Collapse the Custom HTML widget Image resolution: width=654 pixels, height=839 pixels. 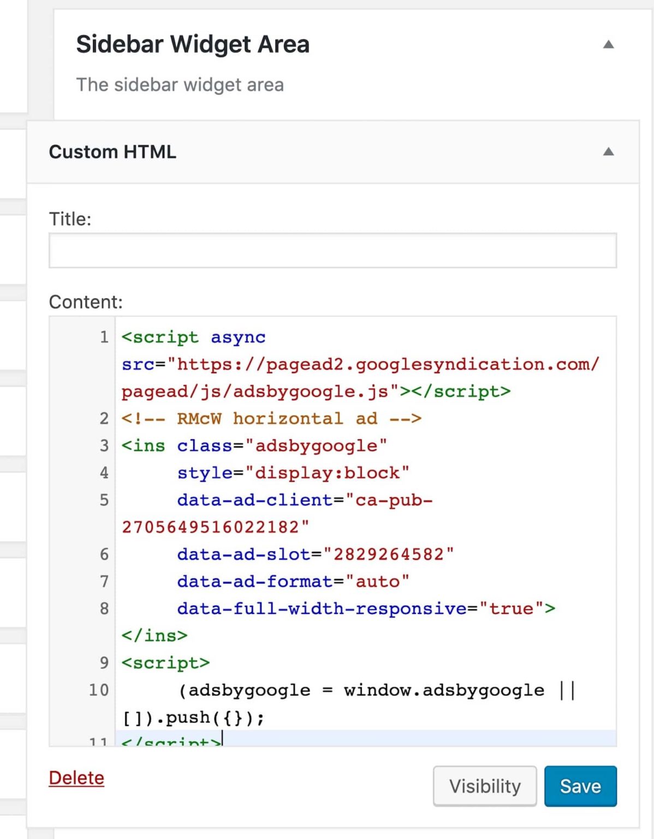click(608, 151)
